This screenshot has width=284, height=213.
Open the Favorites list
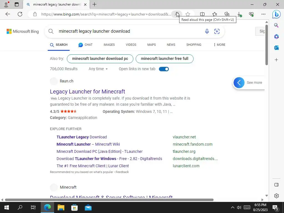coord(215,14)
